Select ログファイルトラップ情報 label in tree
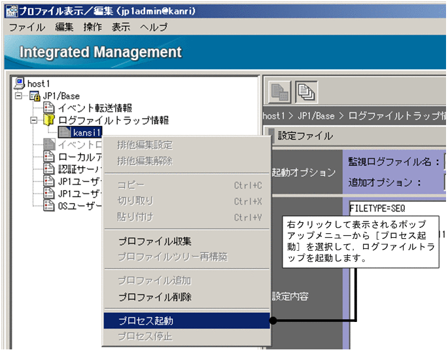This screenshot has height=352, width=448. [113, 120]
